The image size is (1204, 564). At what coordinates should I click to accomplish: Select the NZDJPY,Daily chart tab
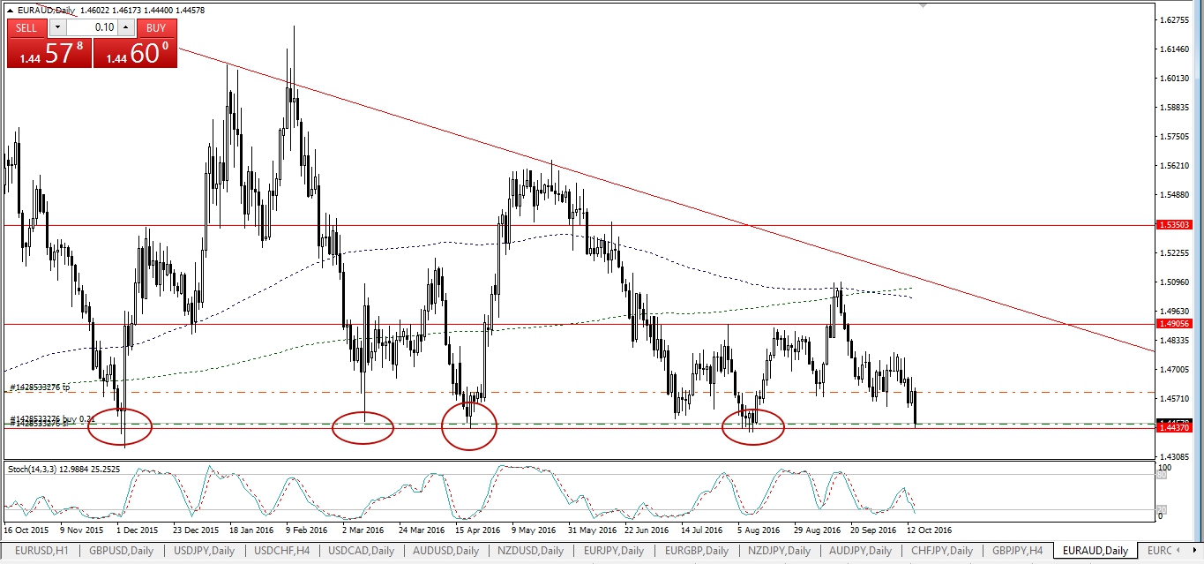pyautogui.click(x=779, y=551)
